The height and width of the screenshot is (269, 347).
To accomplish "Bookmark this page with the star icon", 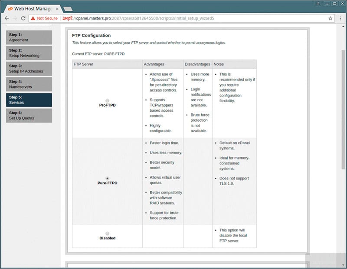I will point(331,18).
